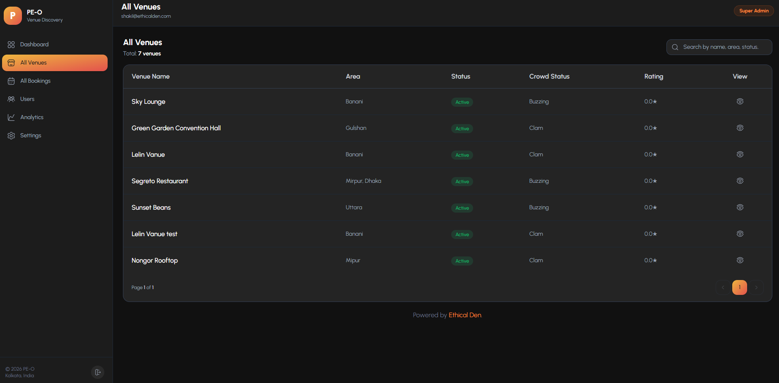Click Sky Lounge Active status badge
This screenshot has width=779, height=383.
click(462, 102)
